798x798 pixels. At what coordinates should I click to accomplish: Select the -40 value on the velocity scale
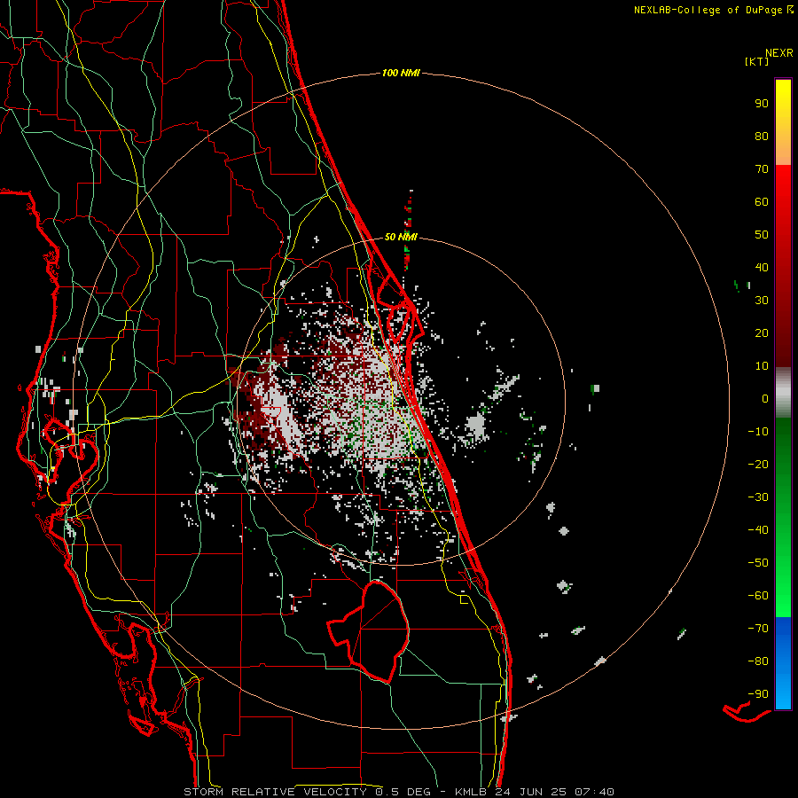point(758,530)
